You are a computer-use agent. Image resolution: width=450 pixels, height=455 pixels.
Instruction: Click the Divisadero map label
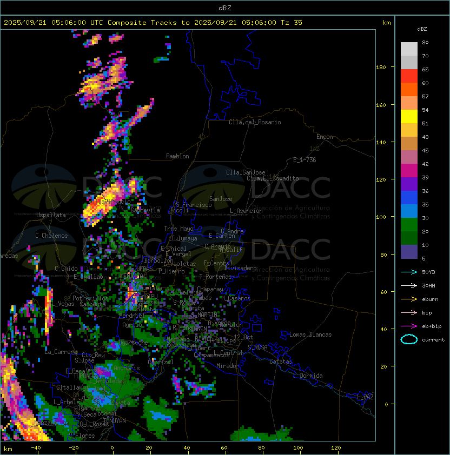pyautogui.click(x=241, y=268)
